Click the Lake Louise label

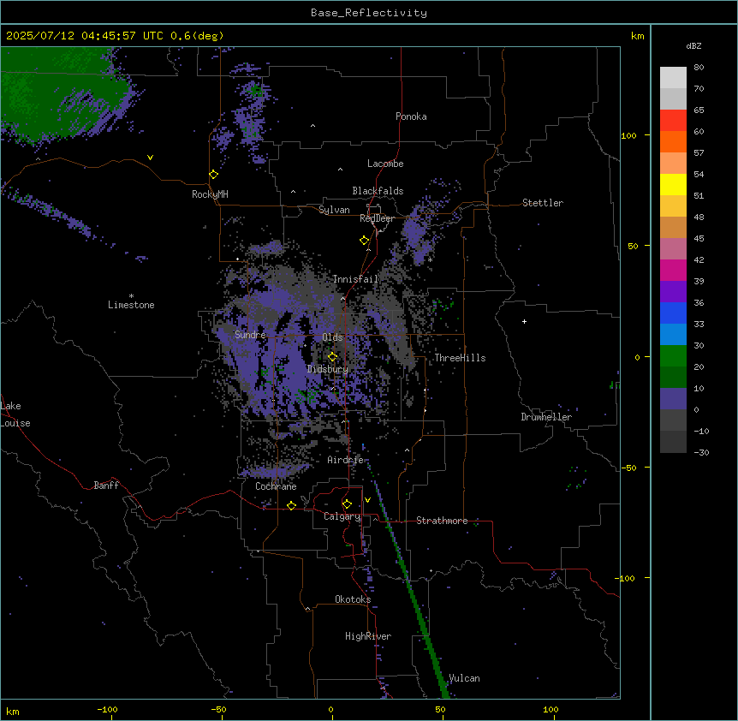click(x=15, y=414)
